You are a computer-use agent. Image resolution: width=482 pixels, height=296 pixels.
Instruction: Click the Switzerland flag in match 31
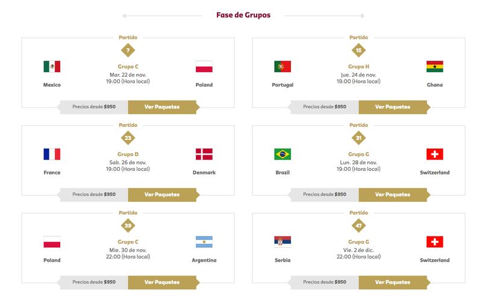coord(434,154)
